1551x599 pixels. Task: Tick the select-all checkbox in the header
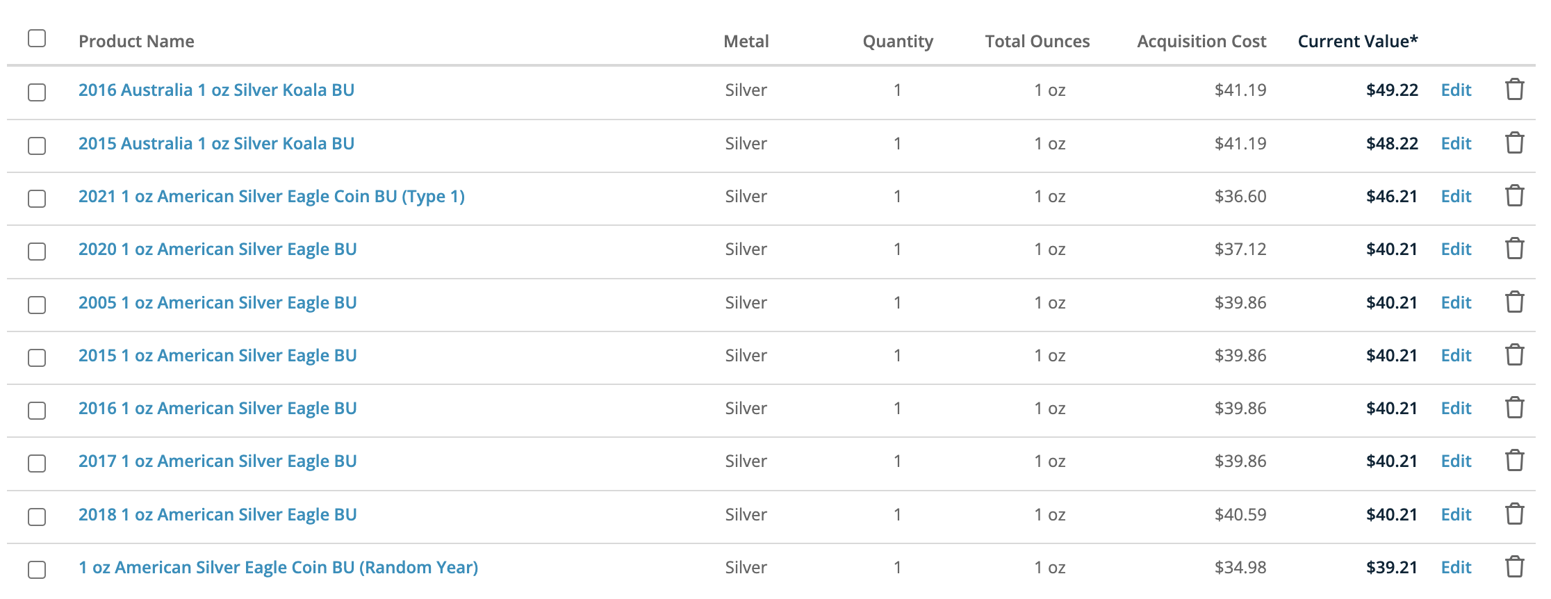tap(37, 38)
